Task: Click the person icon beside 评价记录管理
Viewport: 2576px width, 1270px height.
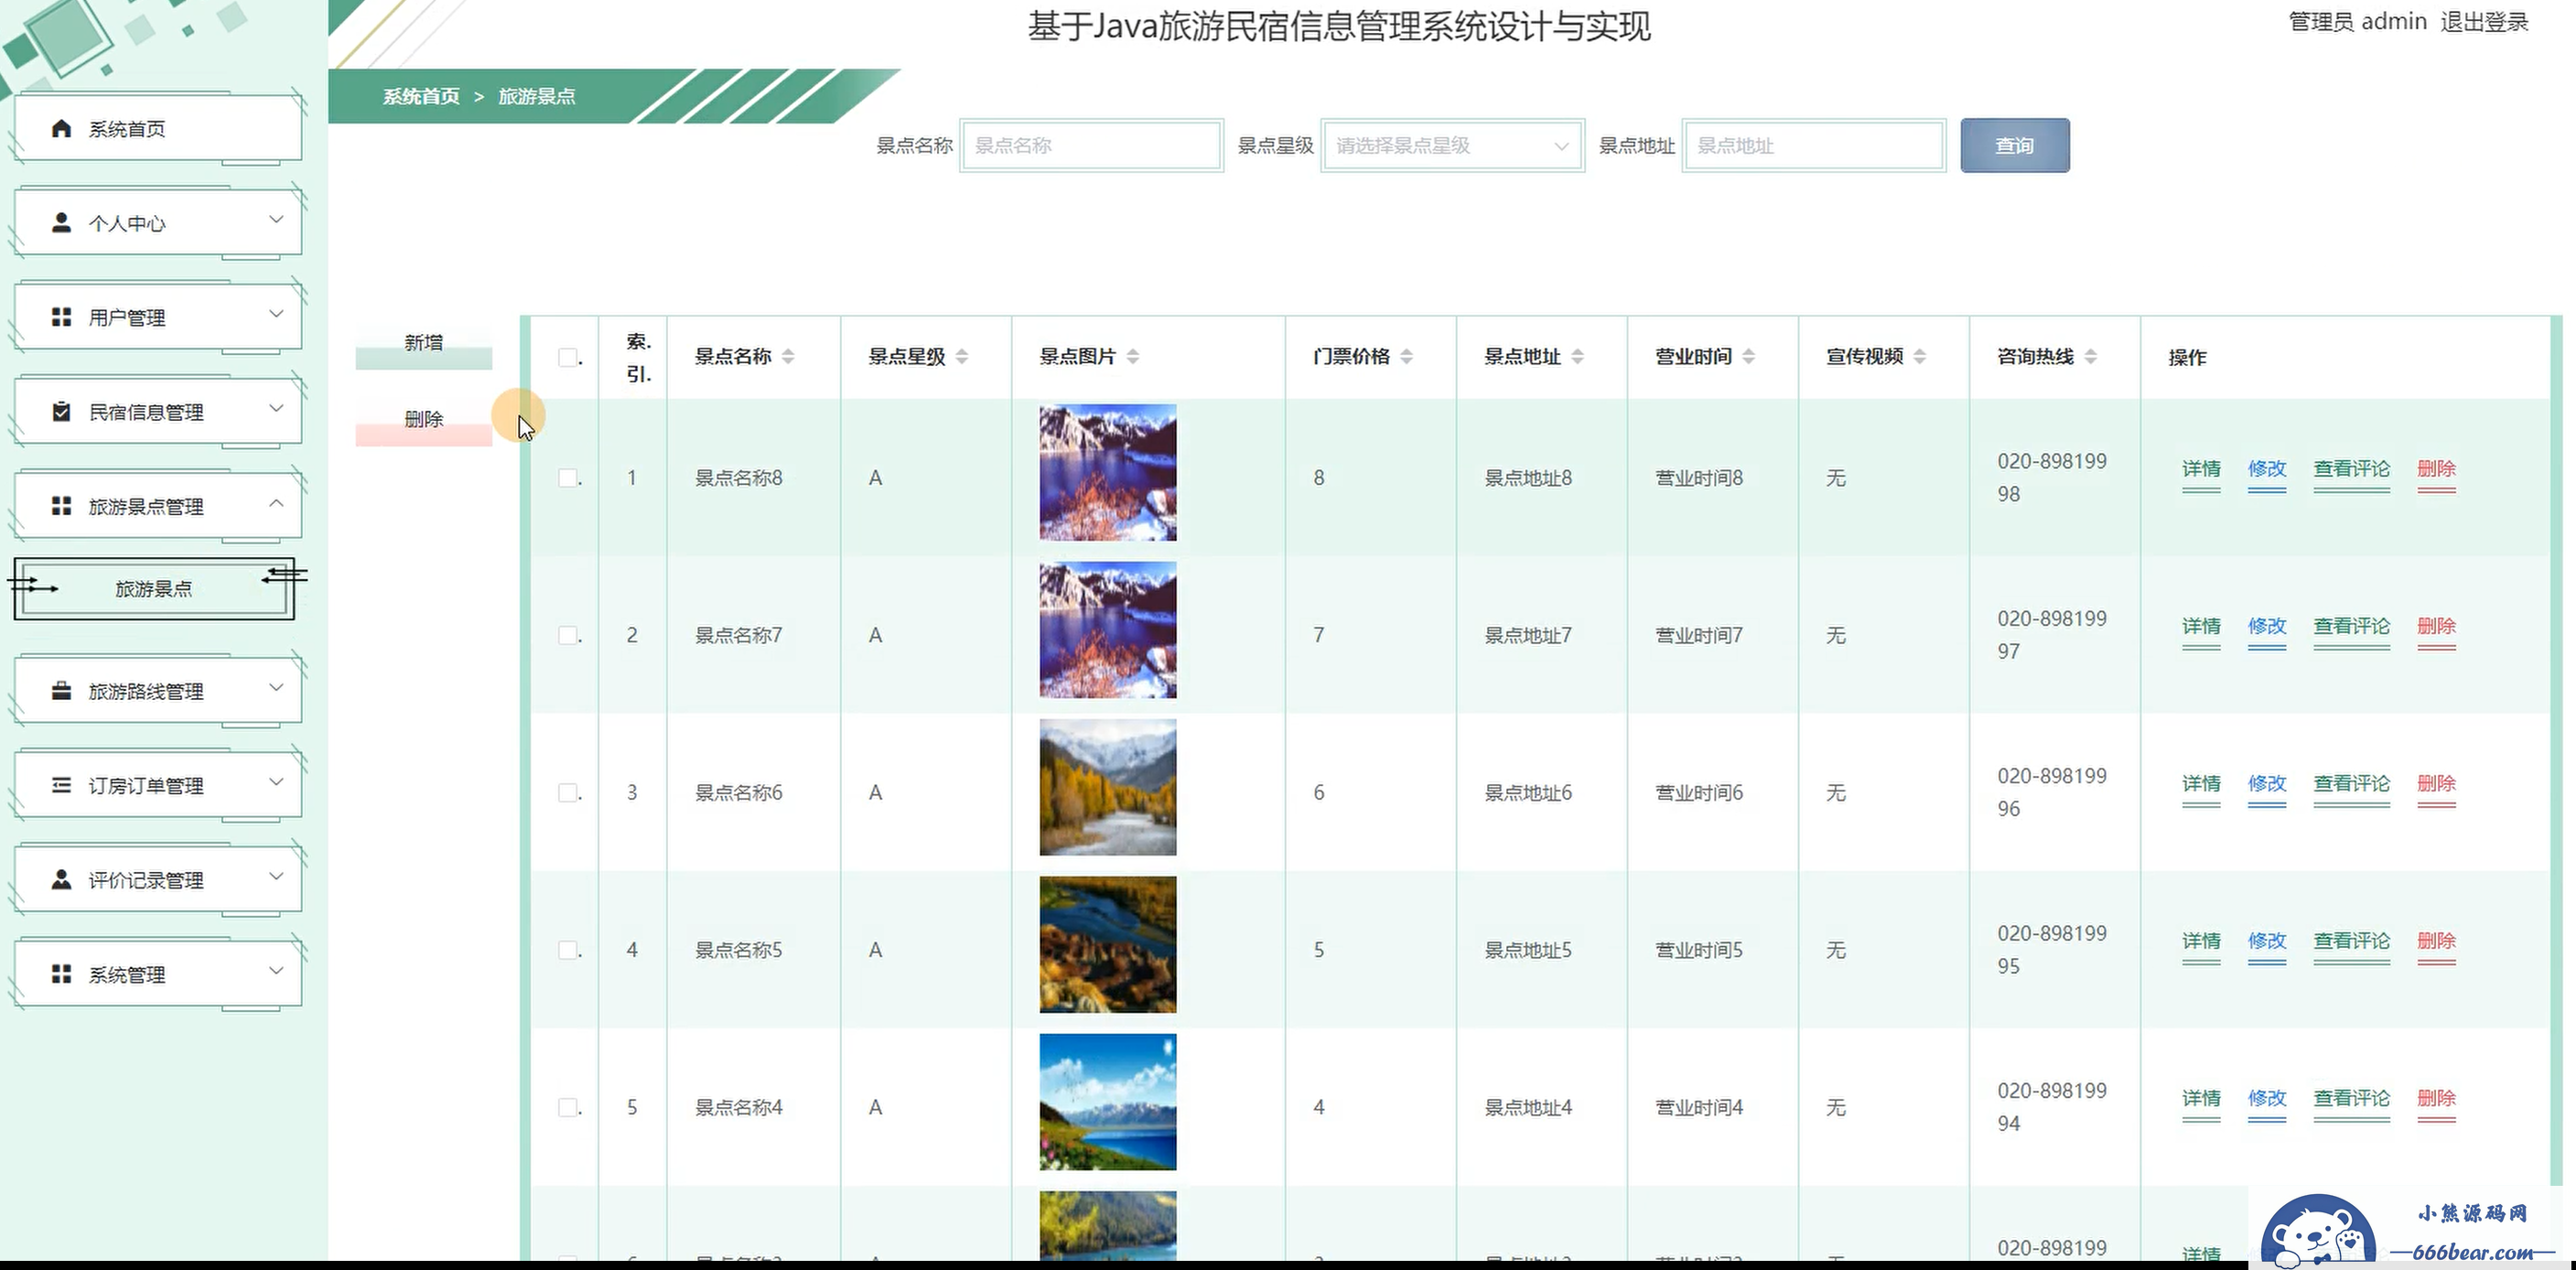Action: point(61,880)
